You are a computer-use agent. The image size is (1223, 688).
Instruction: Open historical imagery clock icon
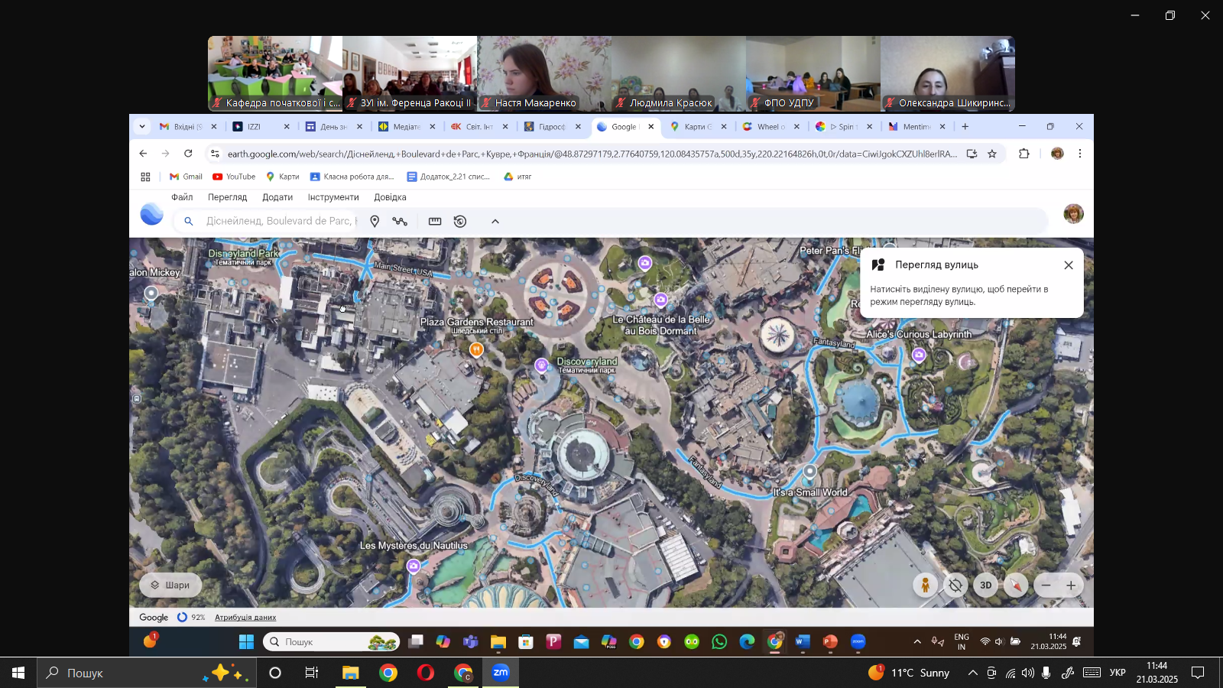(460, 222)
